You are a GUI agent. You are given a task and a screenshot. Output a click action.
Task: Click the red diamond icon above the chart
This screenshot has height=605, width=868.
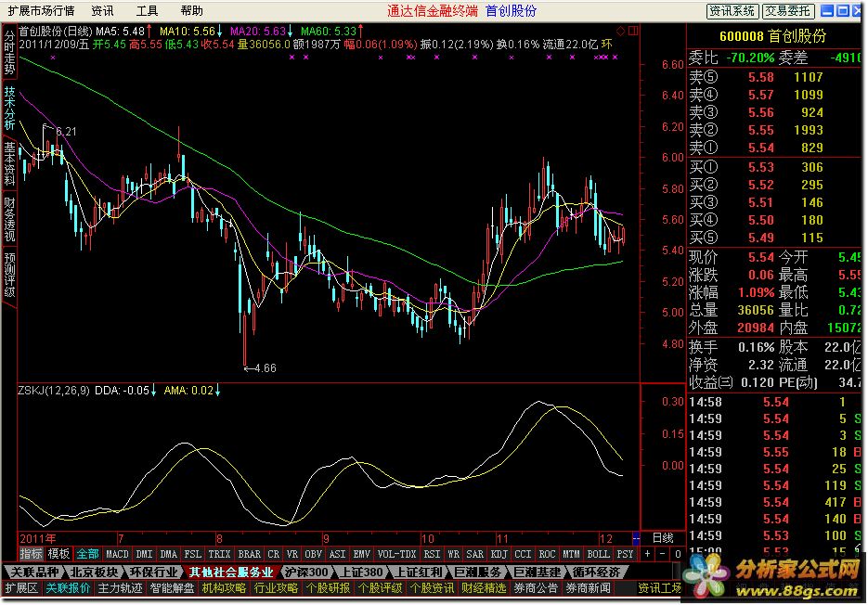[x=620, y=31]
